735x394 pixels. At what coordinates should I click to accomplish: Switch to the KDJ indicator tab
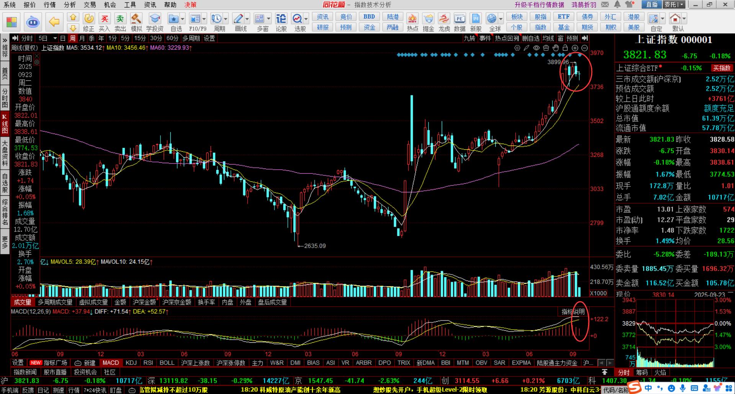point(131,363)
